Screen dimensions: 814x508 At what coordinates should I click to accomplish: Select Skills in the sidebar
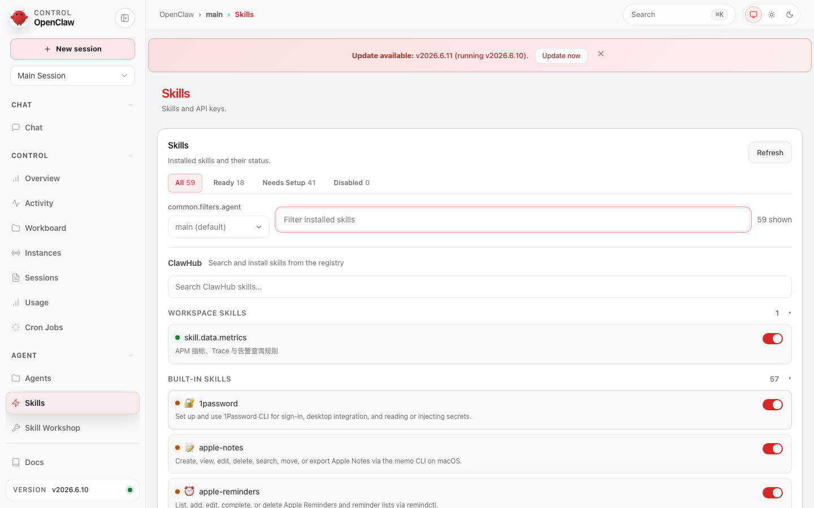click(72, 403)
